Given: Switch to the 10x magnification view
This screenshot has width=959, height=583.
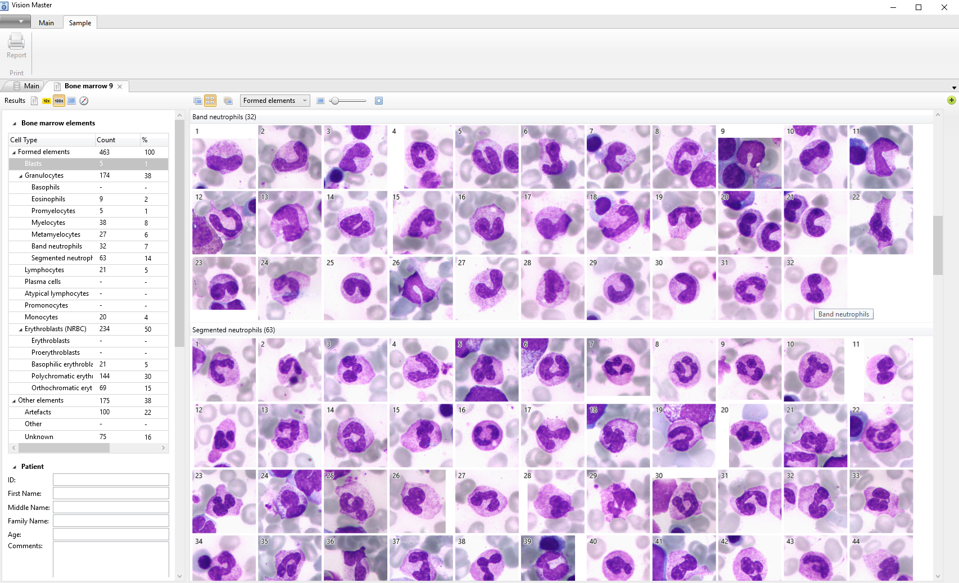Looking at the screenshot, I should (47, 101).
